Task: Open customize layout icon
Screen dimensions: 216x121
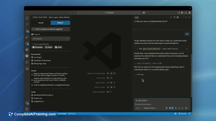Action: click(x=179, y=13)
